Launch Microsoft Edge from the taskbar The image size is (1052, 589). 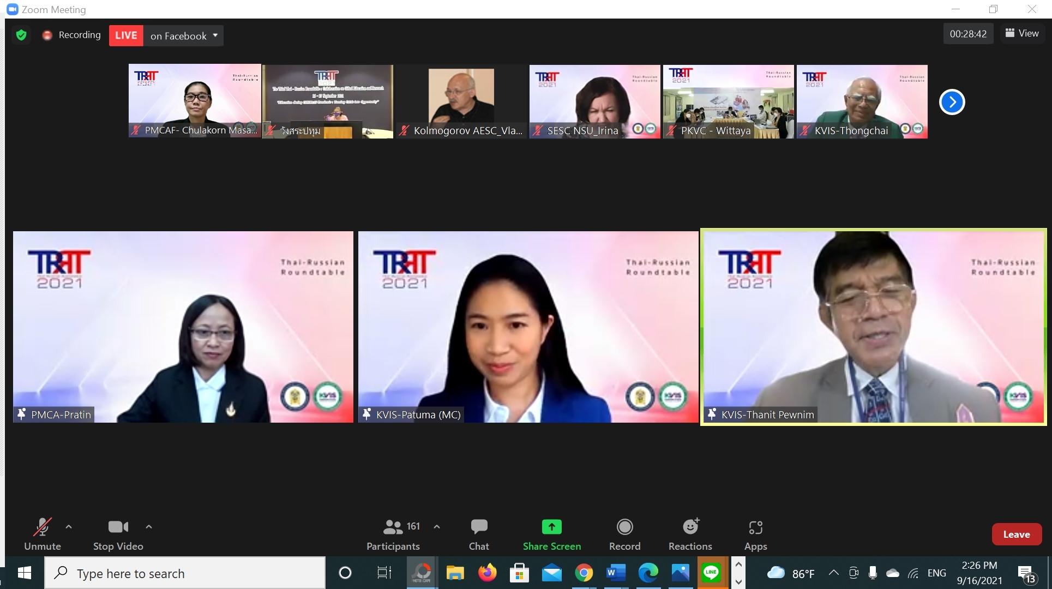[x=648, y=573]
